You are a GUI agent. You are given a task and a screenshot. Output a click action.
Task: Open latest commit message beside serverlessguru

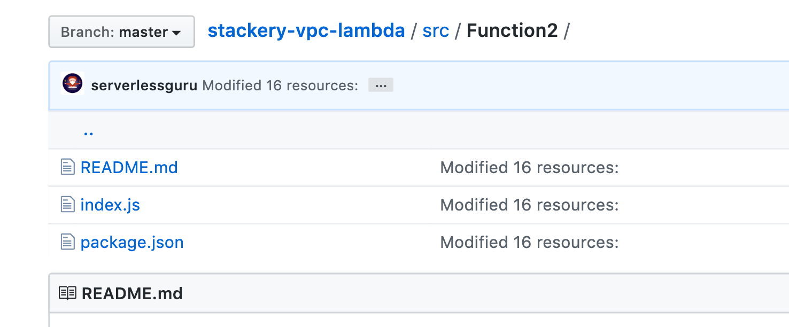[x=280, y=85]
